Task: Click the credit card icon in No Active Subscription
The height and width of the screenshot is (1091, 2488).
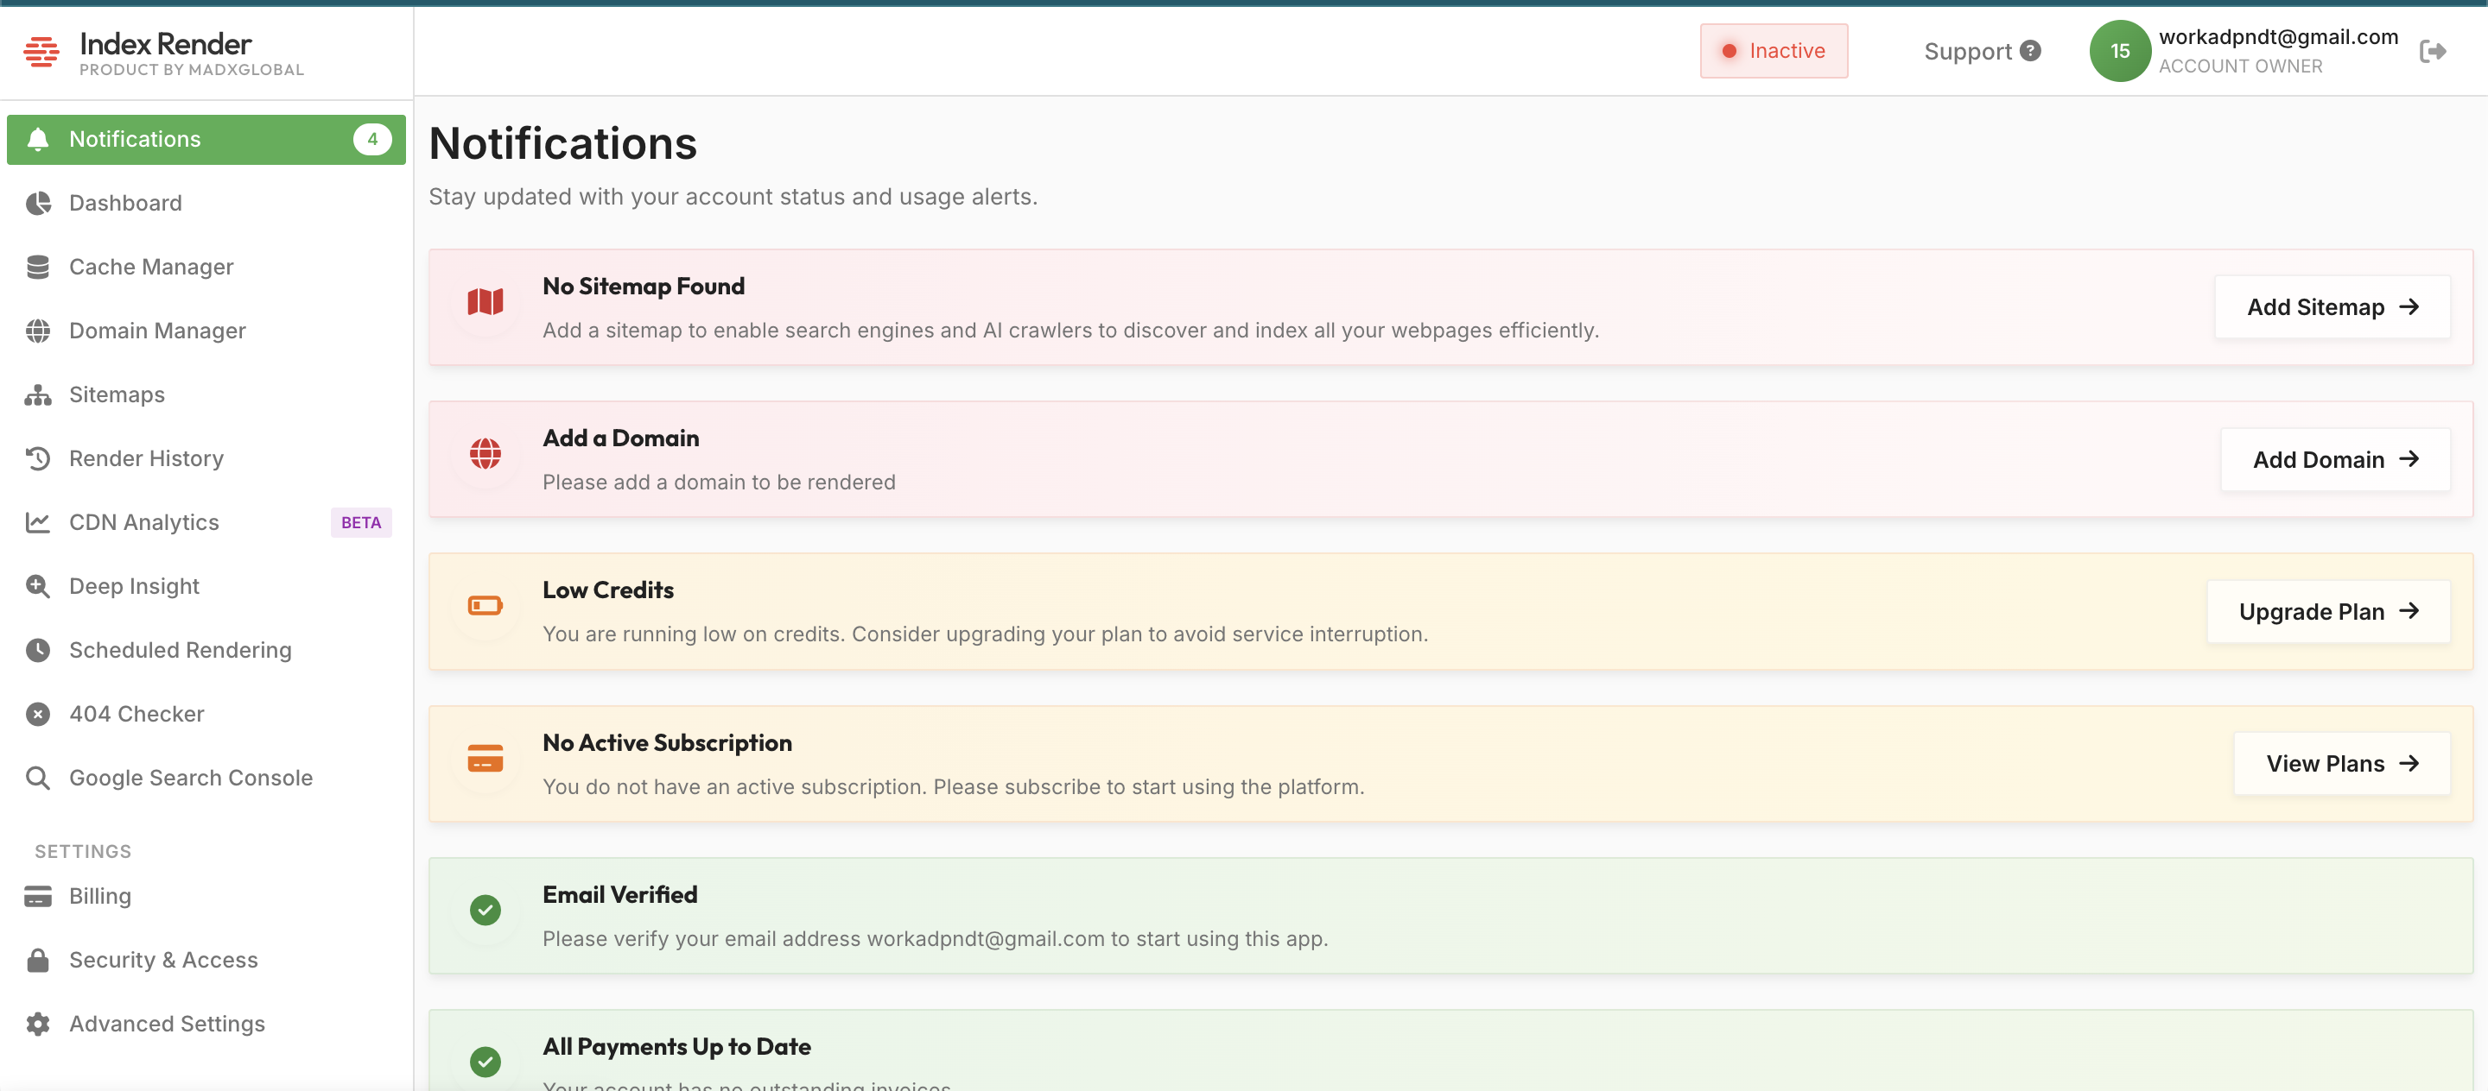Action: (x=485, y=758)
